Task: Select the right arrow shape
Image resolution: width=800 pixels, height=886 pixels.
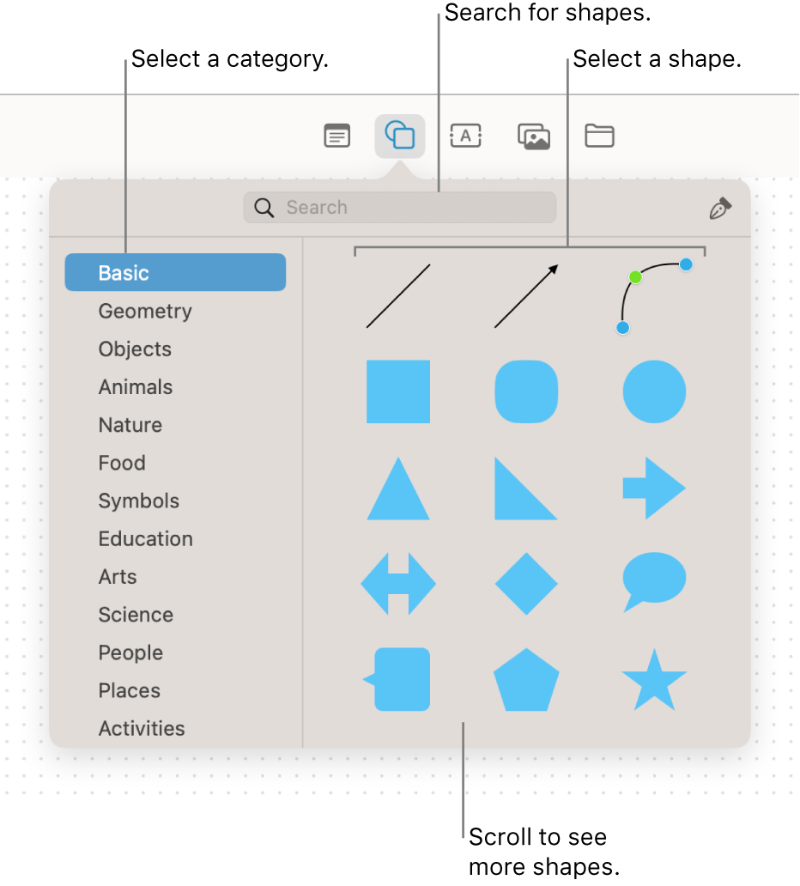Action: click(654, 488)
